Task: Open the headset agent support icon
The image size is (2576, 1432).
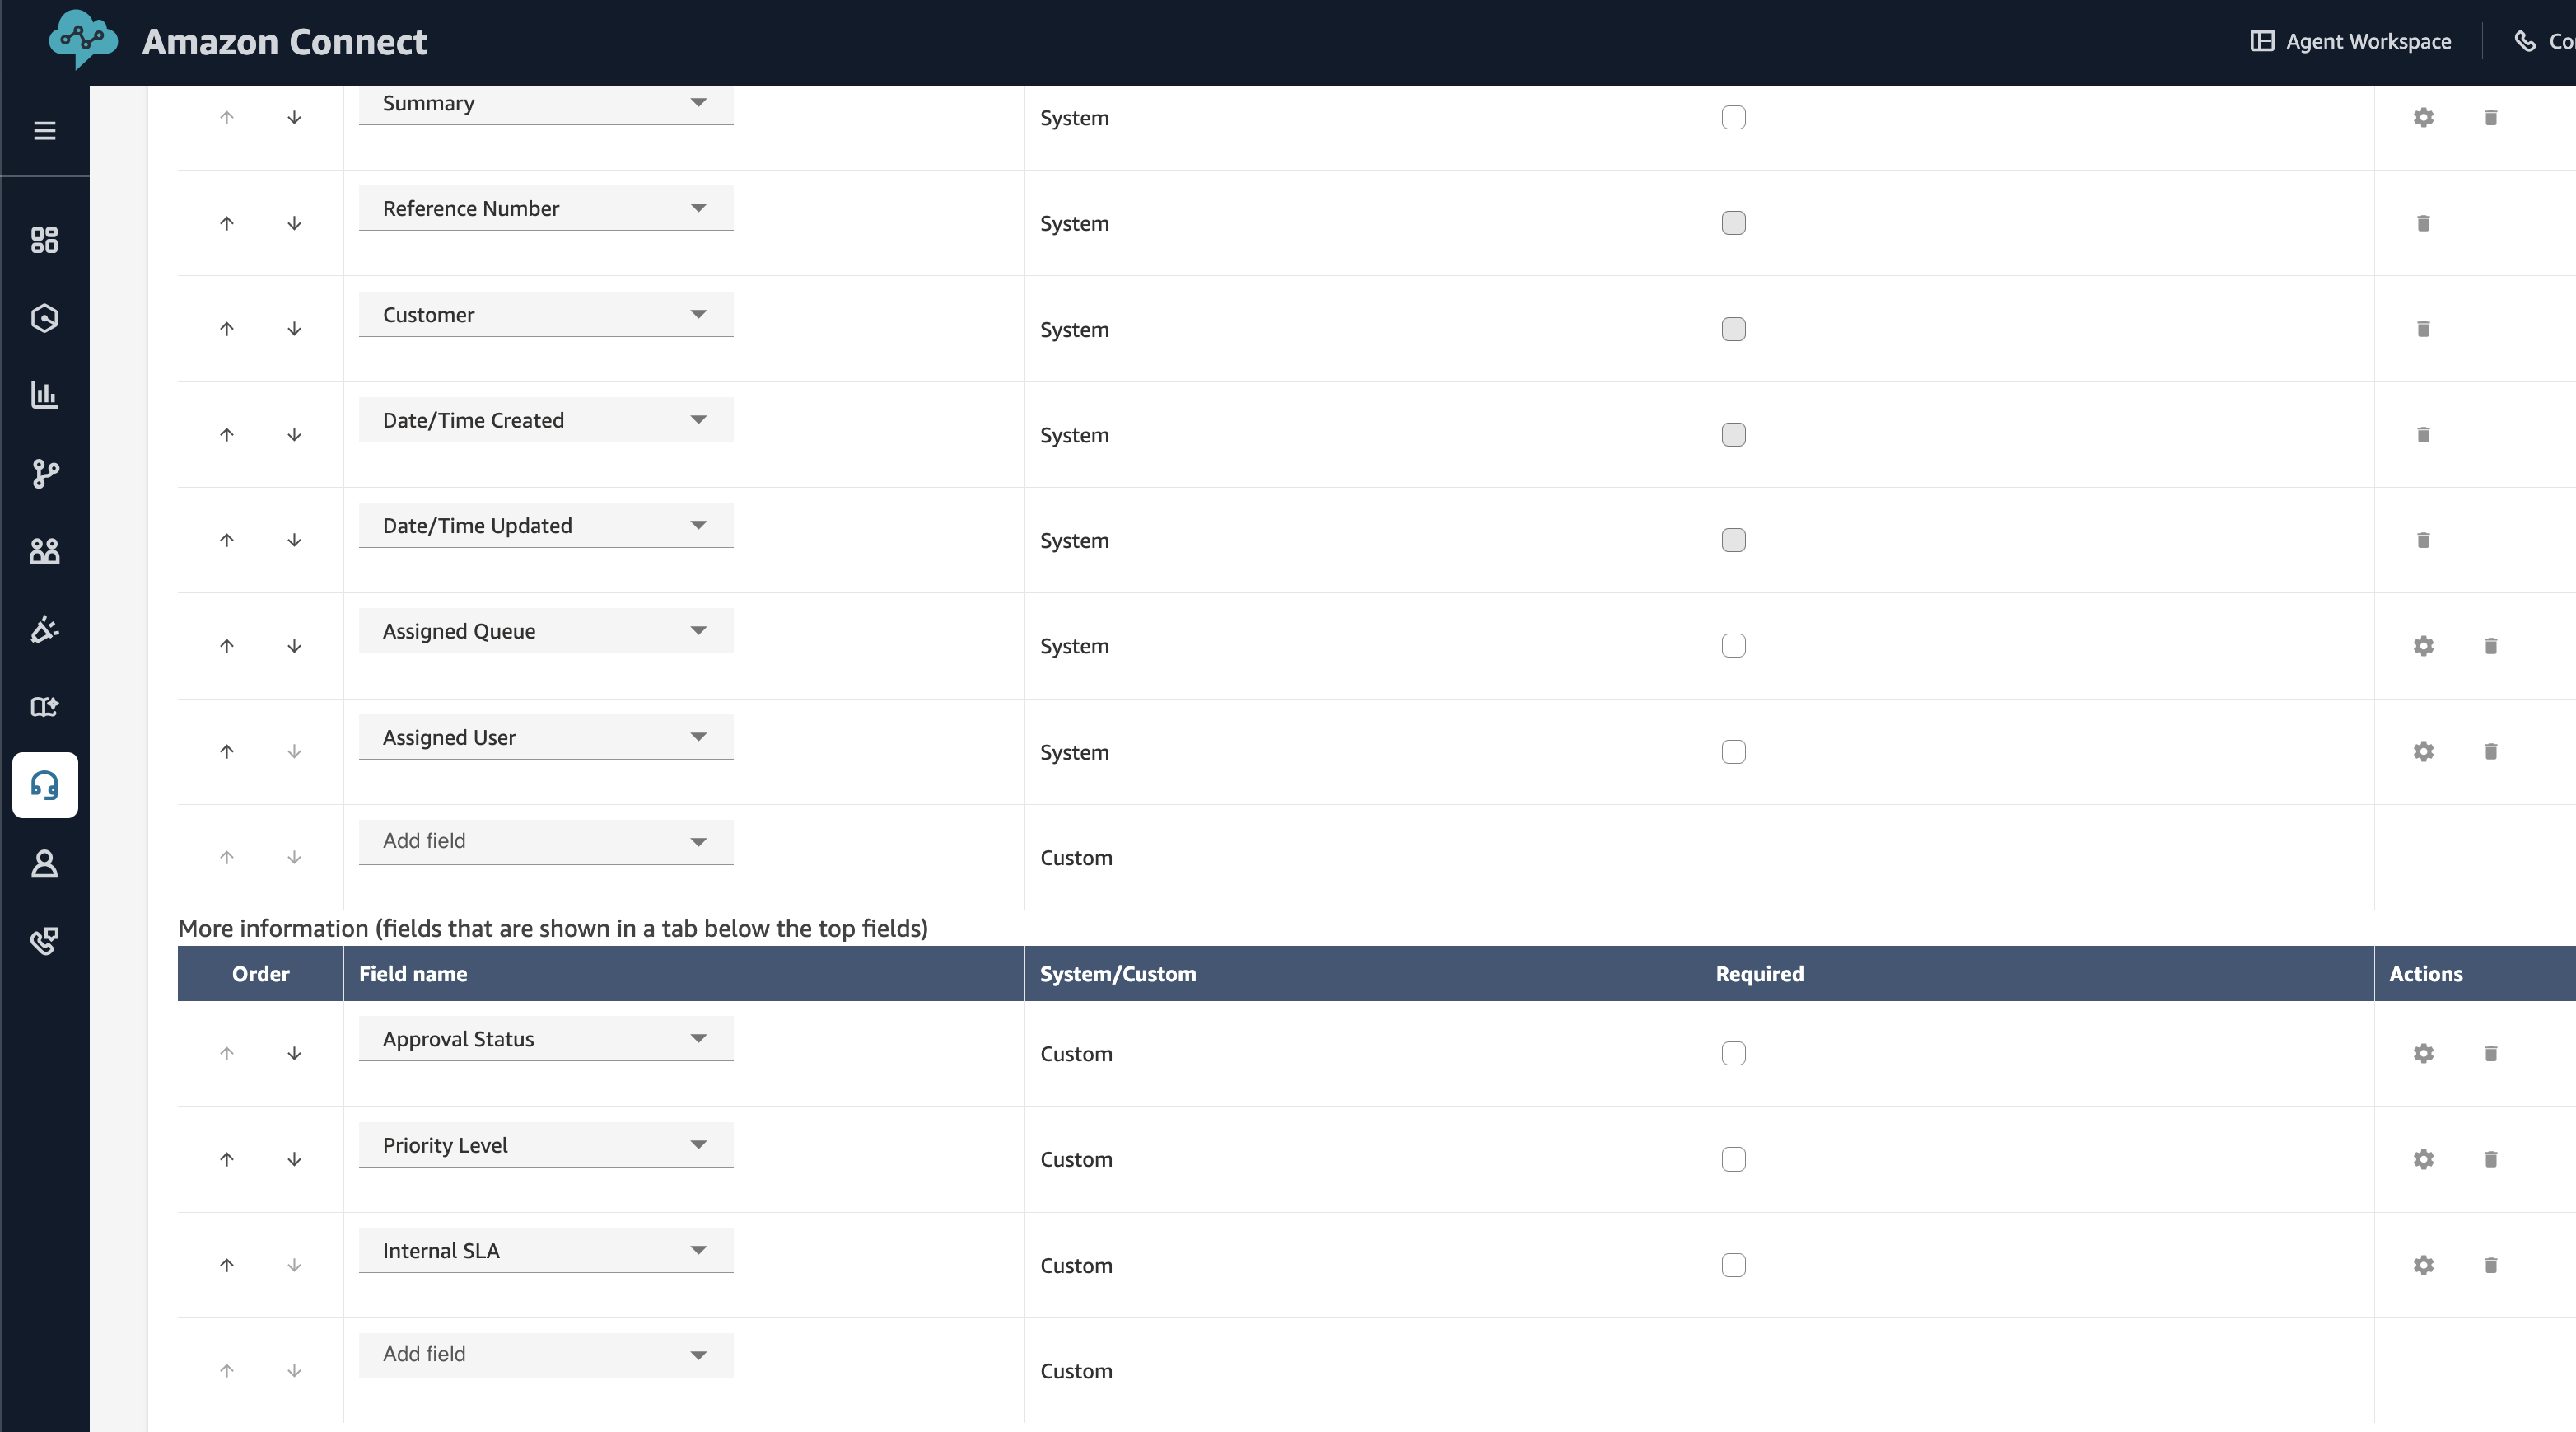Action: tap(45, 785)
